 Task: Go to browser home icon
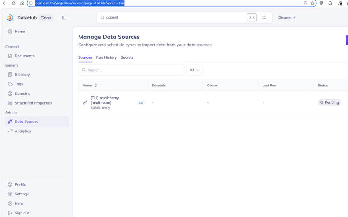pyautogui.click(x=22, y=3)
